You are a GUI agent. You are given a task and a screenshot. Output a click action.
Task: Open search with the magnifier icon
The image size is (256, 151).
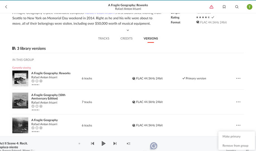pos(237,7)
